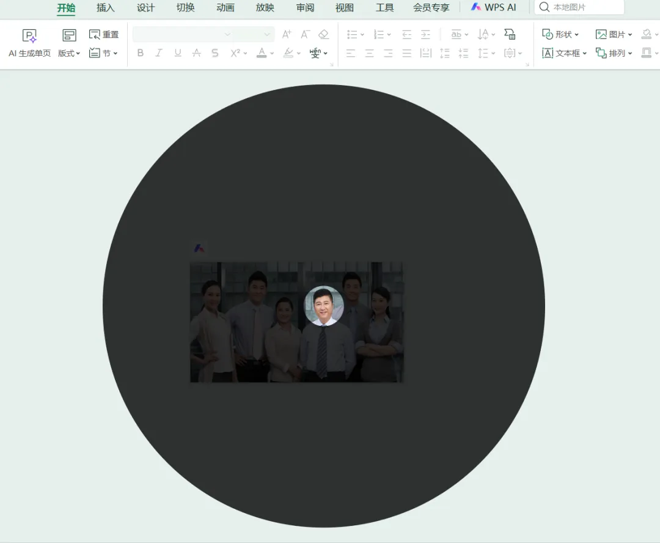Image resolution: width=660 pixels, height=543 pixels.
Task: Open the 版式 layout menu
Action: pos(69,53)
